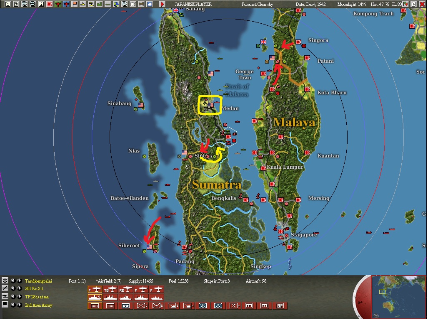Cycle right arrow next to 2nd Area Army
This screenshot has width=428, height=320.
point(19,305)
